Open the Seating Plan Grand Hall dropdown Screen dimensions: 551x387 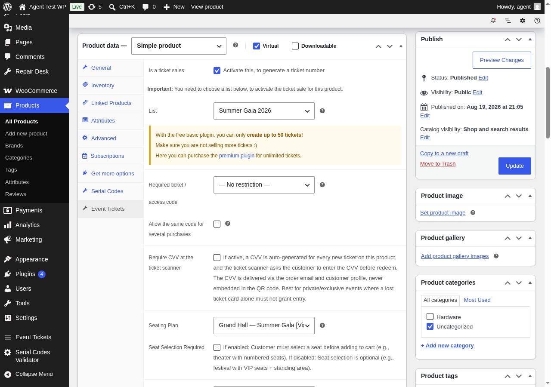pos(264,325)
